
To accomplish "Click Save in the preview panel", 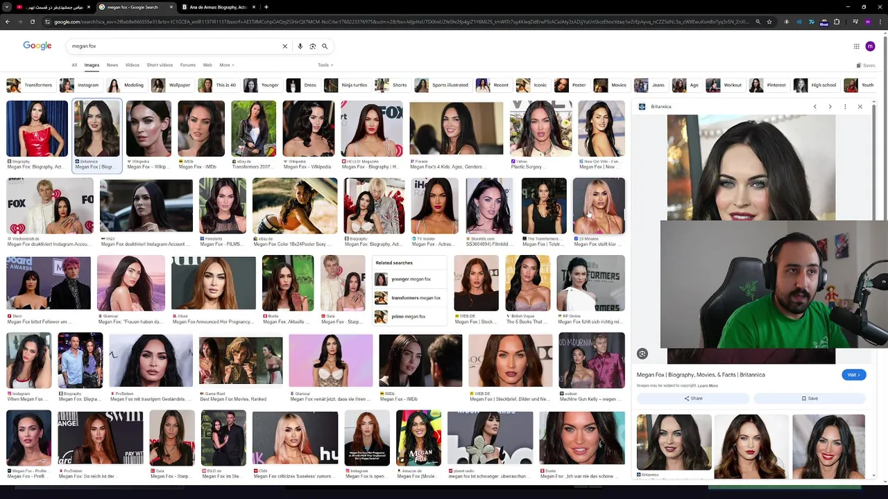I will point(810,399).
